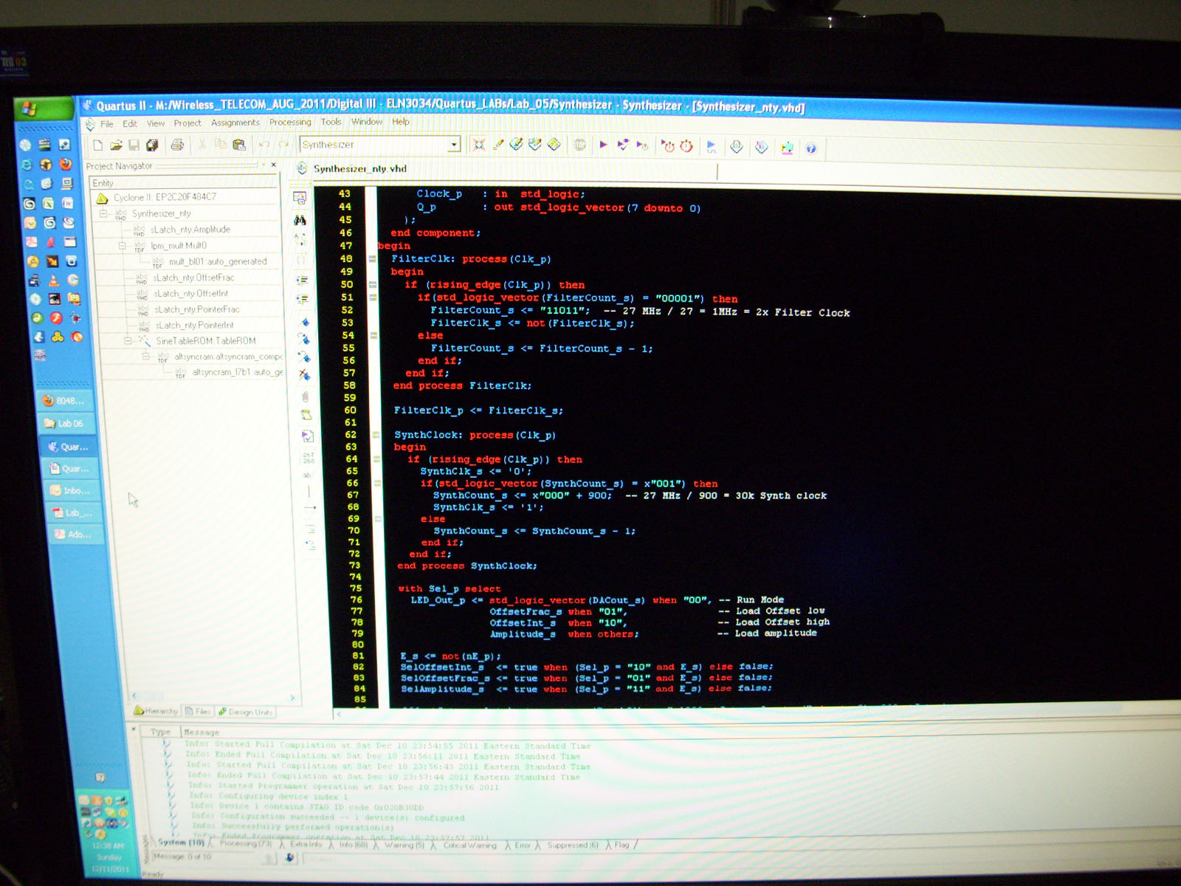This screenshot has height=886, width=1181.
Task: Save all files icon
Action: pyautogui.click(x=152, y=145)
